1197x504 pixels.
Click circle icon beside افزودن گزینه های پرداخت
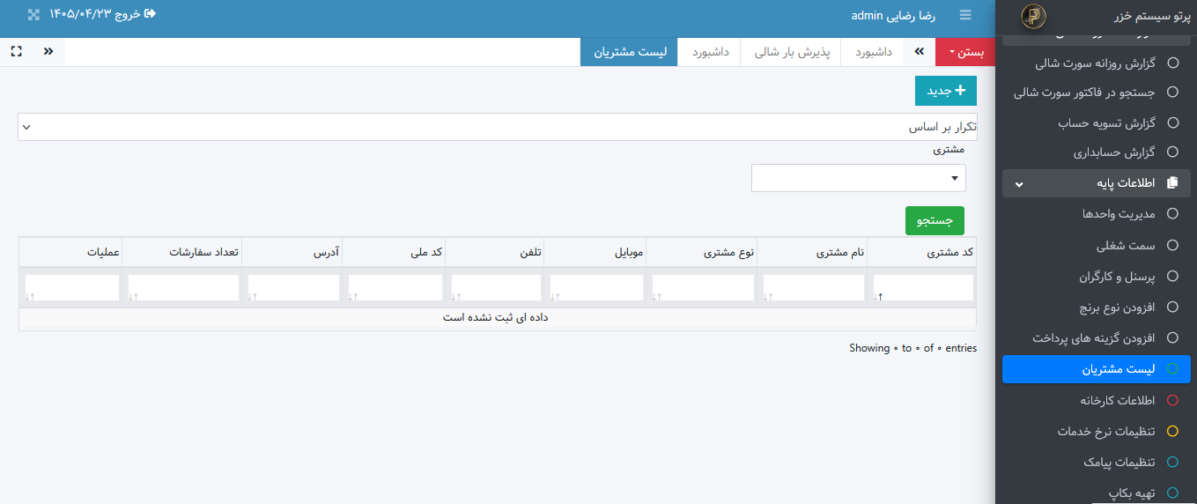(x=1172, y=337)
